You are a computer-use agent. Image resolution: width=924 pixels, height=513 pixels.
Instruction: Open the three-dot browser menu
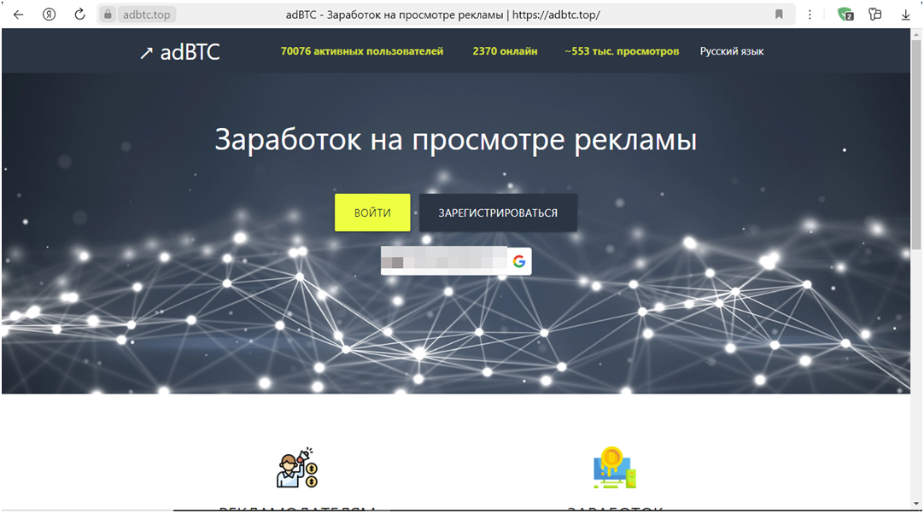pos(810,15)
